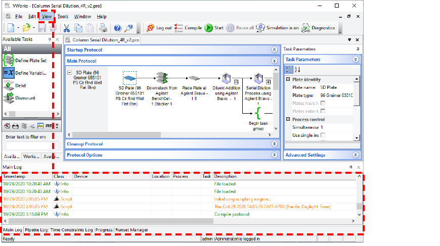The width and height of the screenshot is (440, 246).
Task: Switch to the Works... tab in tasks panel
Action: [31, 157]
